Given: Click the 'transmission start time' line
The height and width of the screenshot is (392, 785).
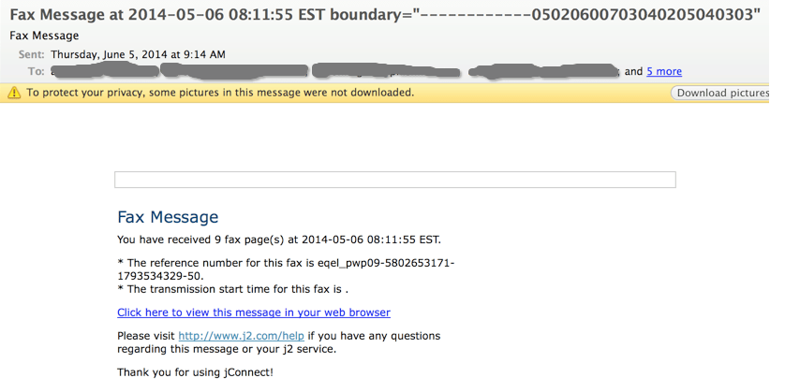Looking at the screenshot, I should pos(239,289).
